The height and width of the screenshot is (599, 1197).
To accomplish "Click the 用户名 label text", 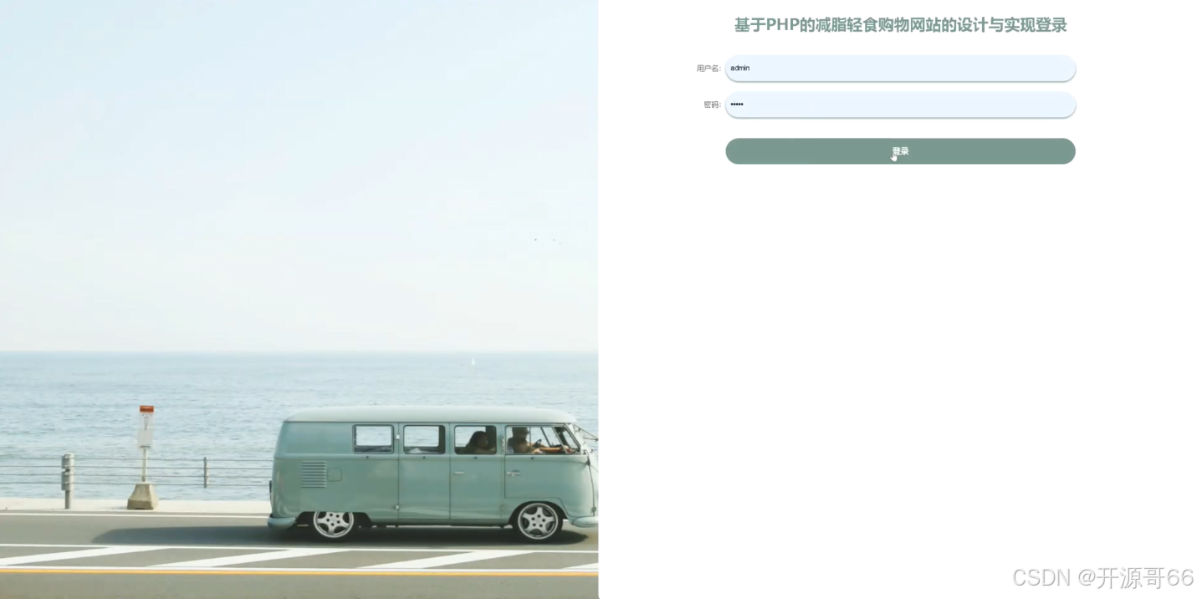I will click(x=708, y=69).
